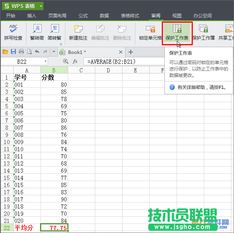Switch to the 开始 tab
This screenshot has height=233, width=234.
click(x=11, y=15)
